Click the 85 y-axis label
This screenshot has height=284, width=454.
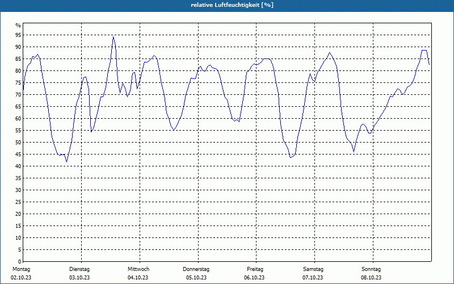[x=18, y=59]
